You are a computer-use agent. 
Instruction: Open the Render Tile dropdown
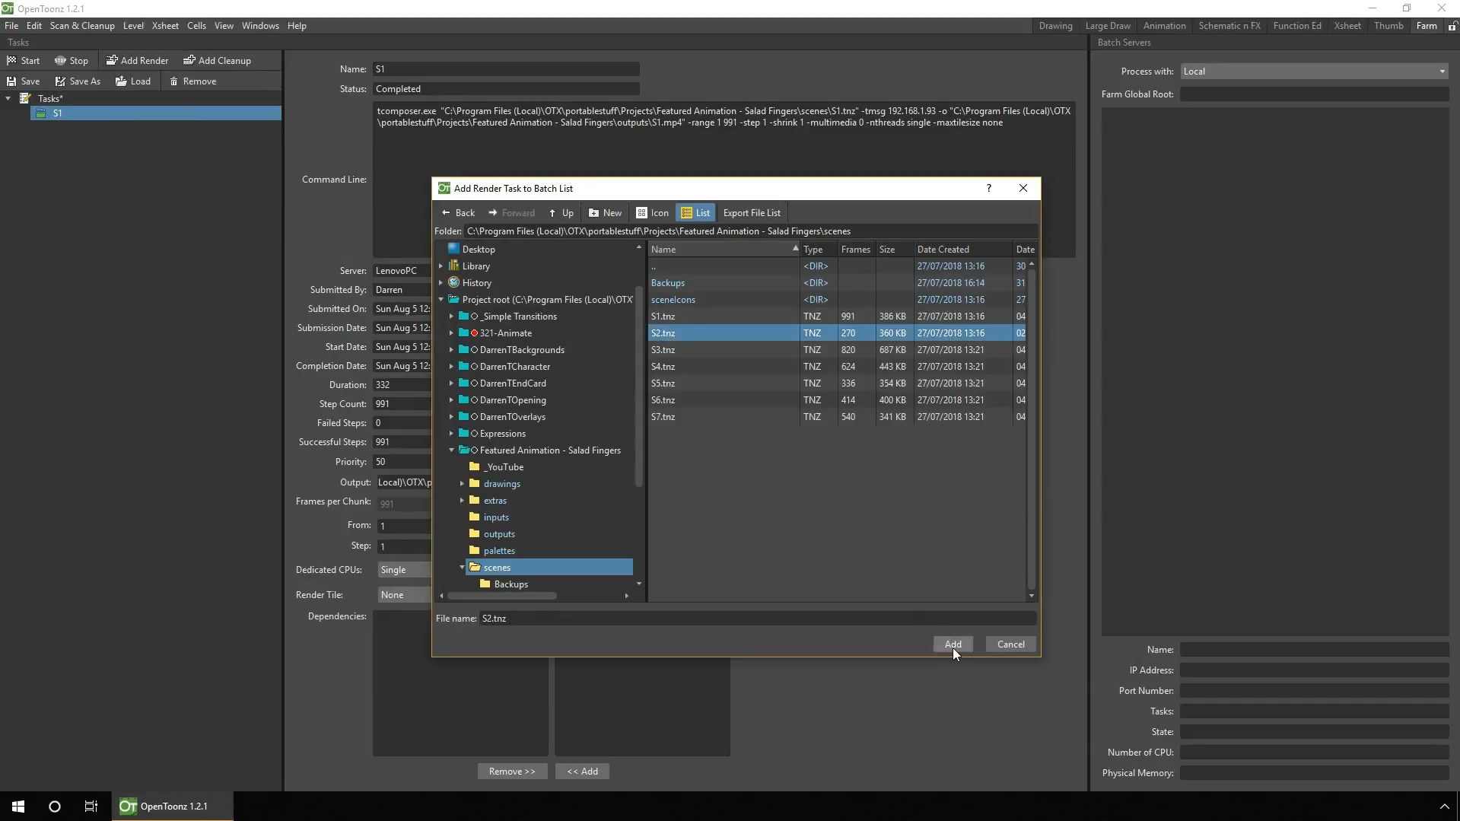coord(404,595)
